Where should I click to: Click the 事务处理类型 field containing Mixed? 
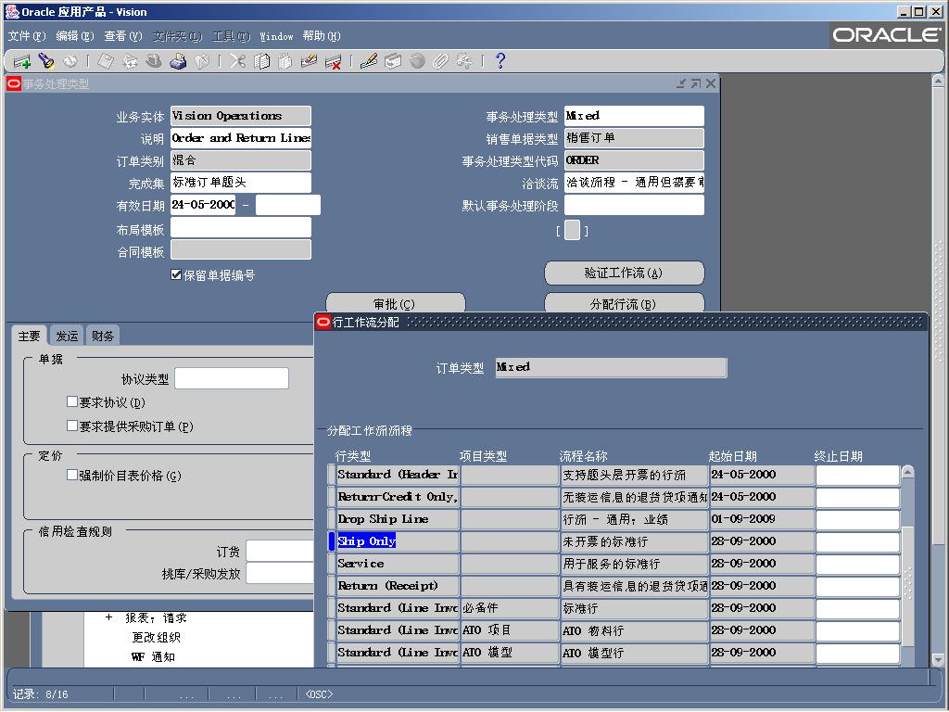(634, 116)
